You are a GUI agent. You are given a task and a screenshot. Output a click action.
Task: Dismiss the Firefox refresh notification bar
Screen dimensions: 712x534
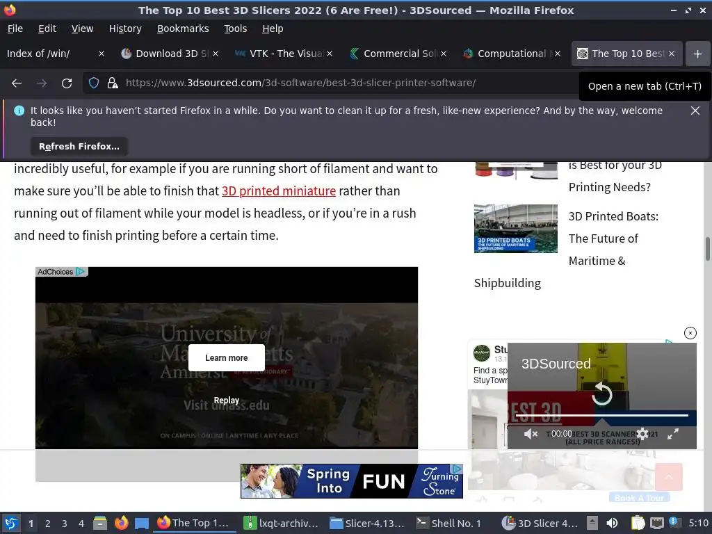tap(695, 111)
